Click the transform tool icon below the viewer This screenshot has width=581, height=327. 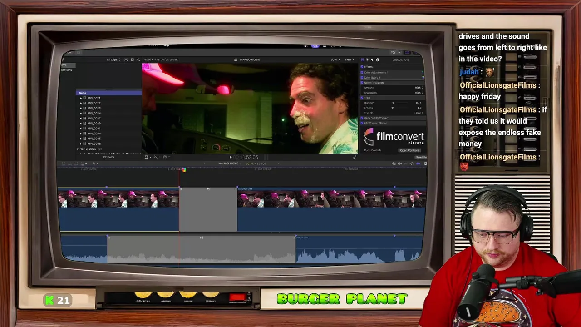click(x=146, y=157)
